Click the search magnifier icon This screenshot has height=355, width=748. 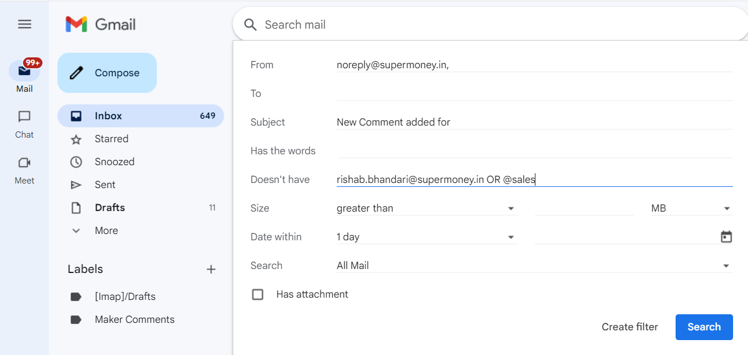click(x=250, y=25)
